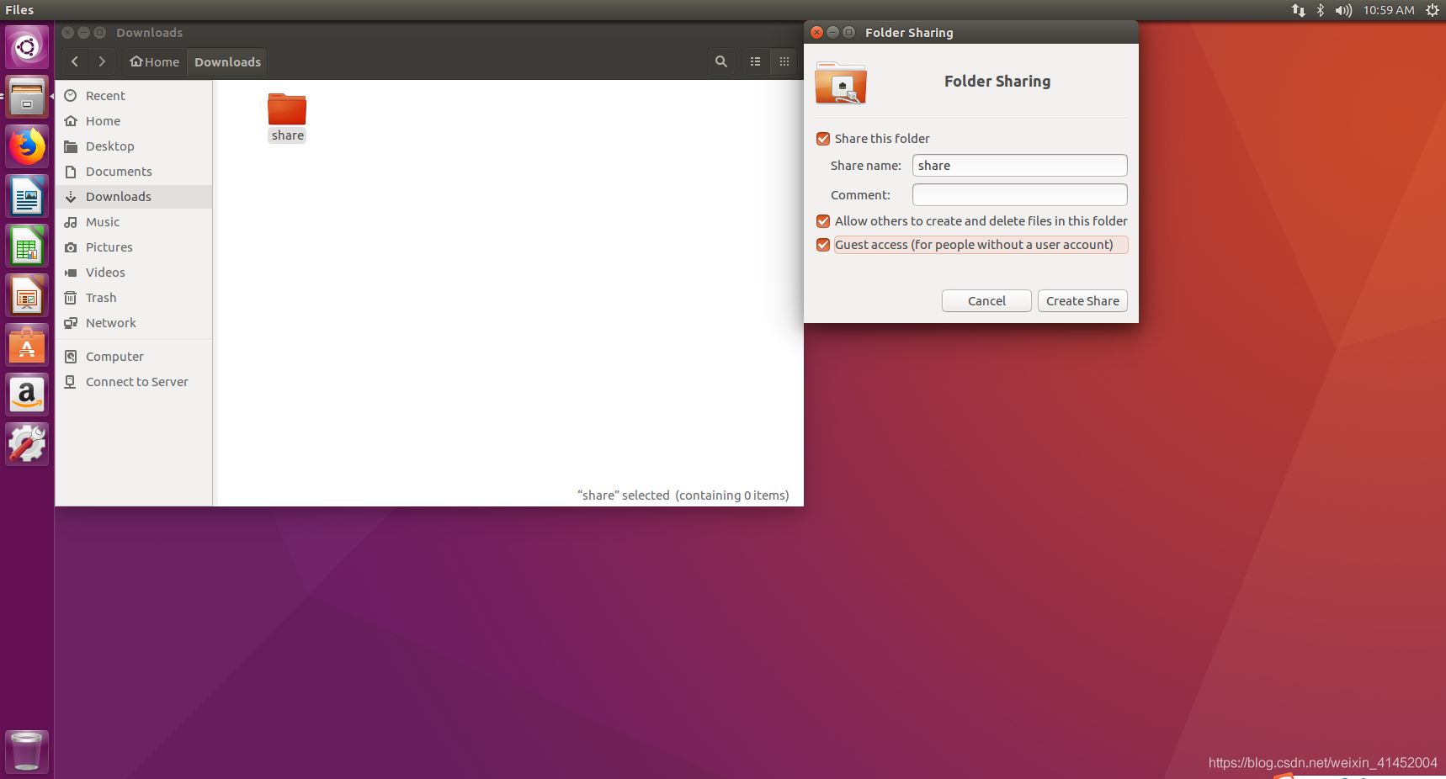Open Network in the sidebar

click(134, 323)
